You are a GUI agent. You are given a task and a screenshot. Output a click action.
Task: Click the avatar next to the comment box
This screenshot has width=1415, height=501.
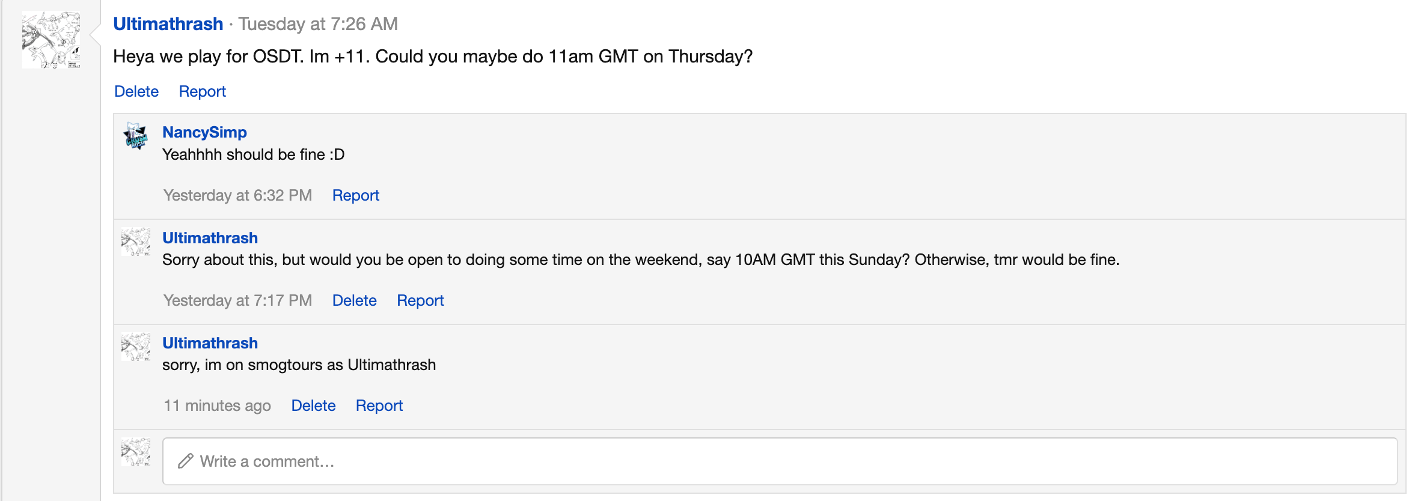pyautogui.click(x=136, y=452)
